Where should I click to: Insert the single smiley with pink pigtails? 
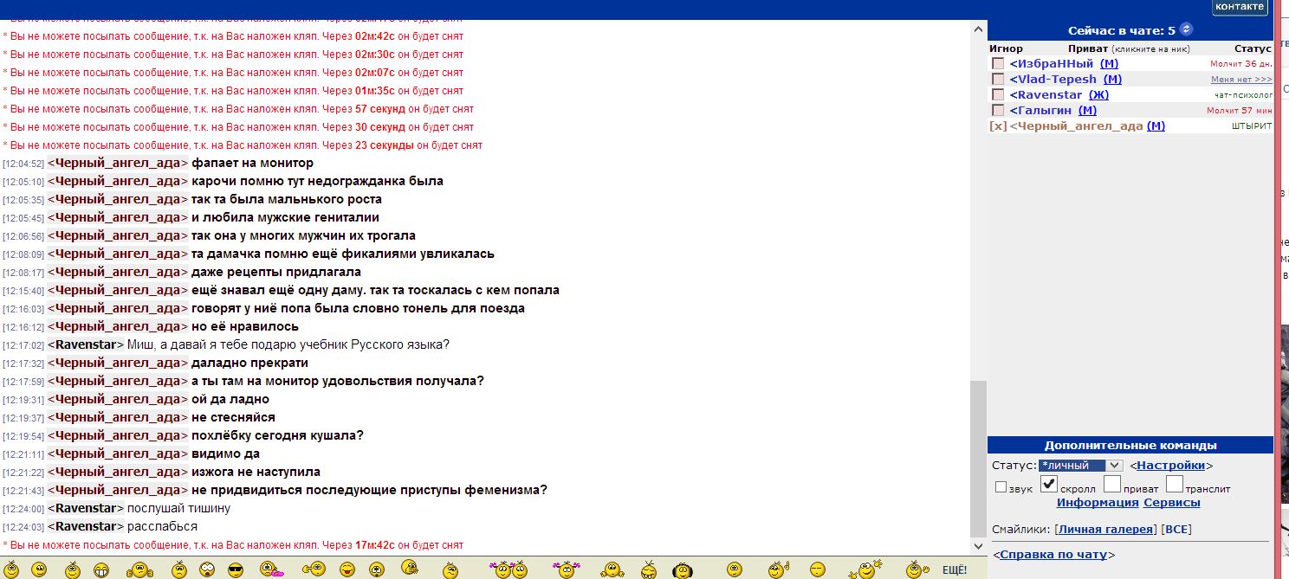(x=566, y=569)
